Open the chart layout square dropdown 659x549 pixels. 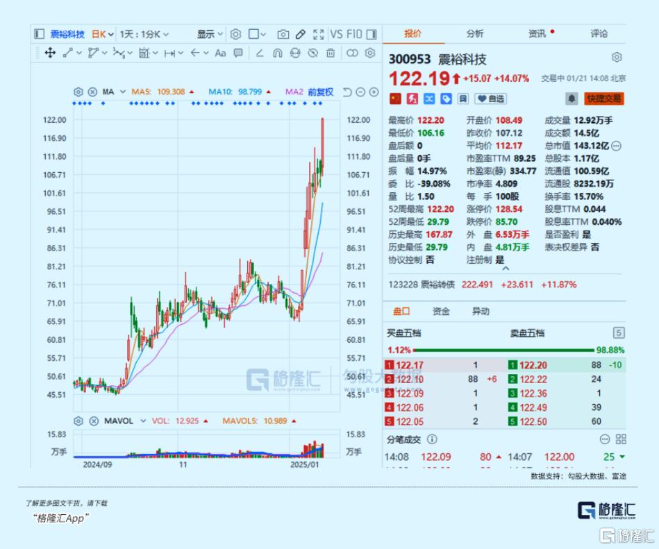[x=257, y=34]
